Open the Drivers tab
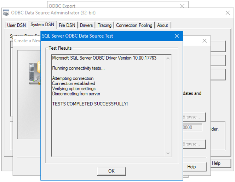 point(86,25)
